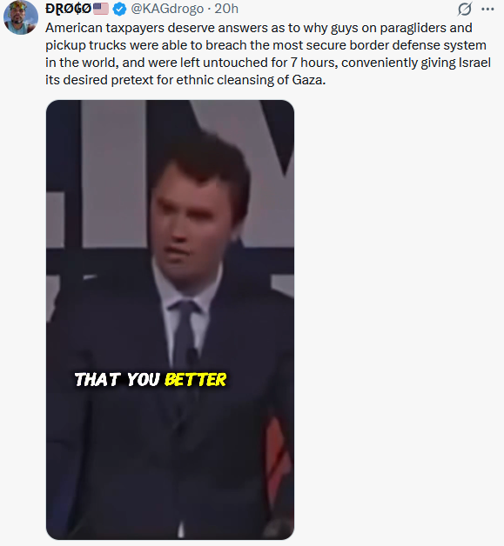Screen dimensions: 504x546
Task: Click the white THAT YOU caption text
Action: pos(118,380)
